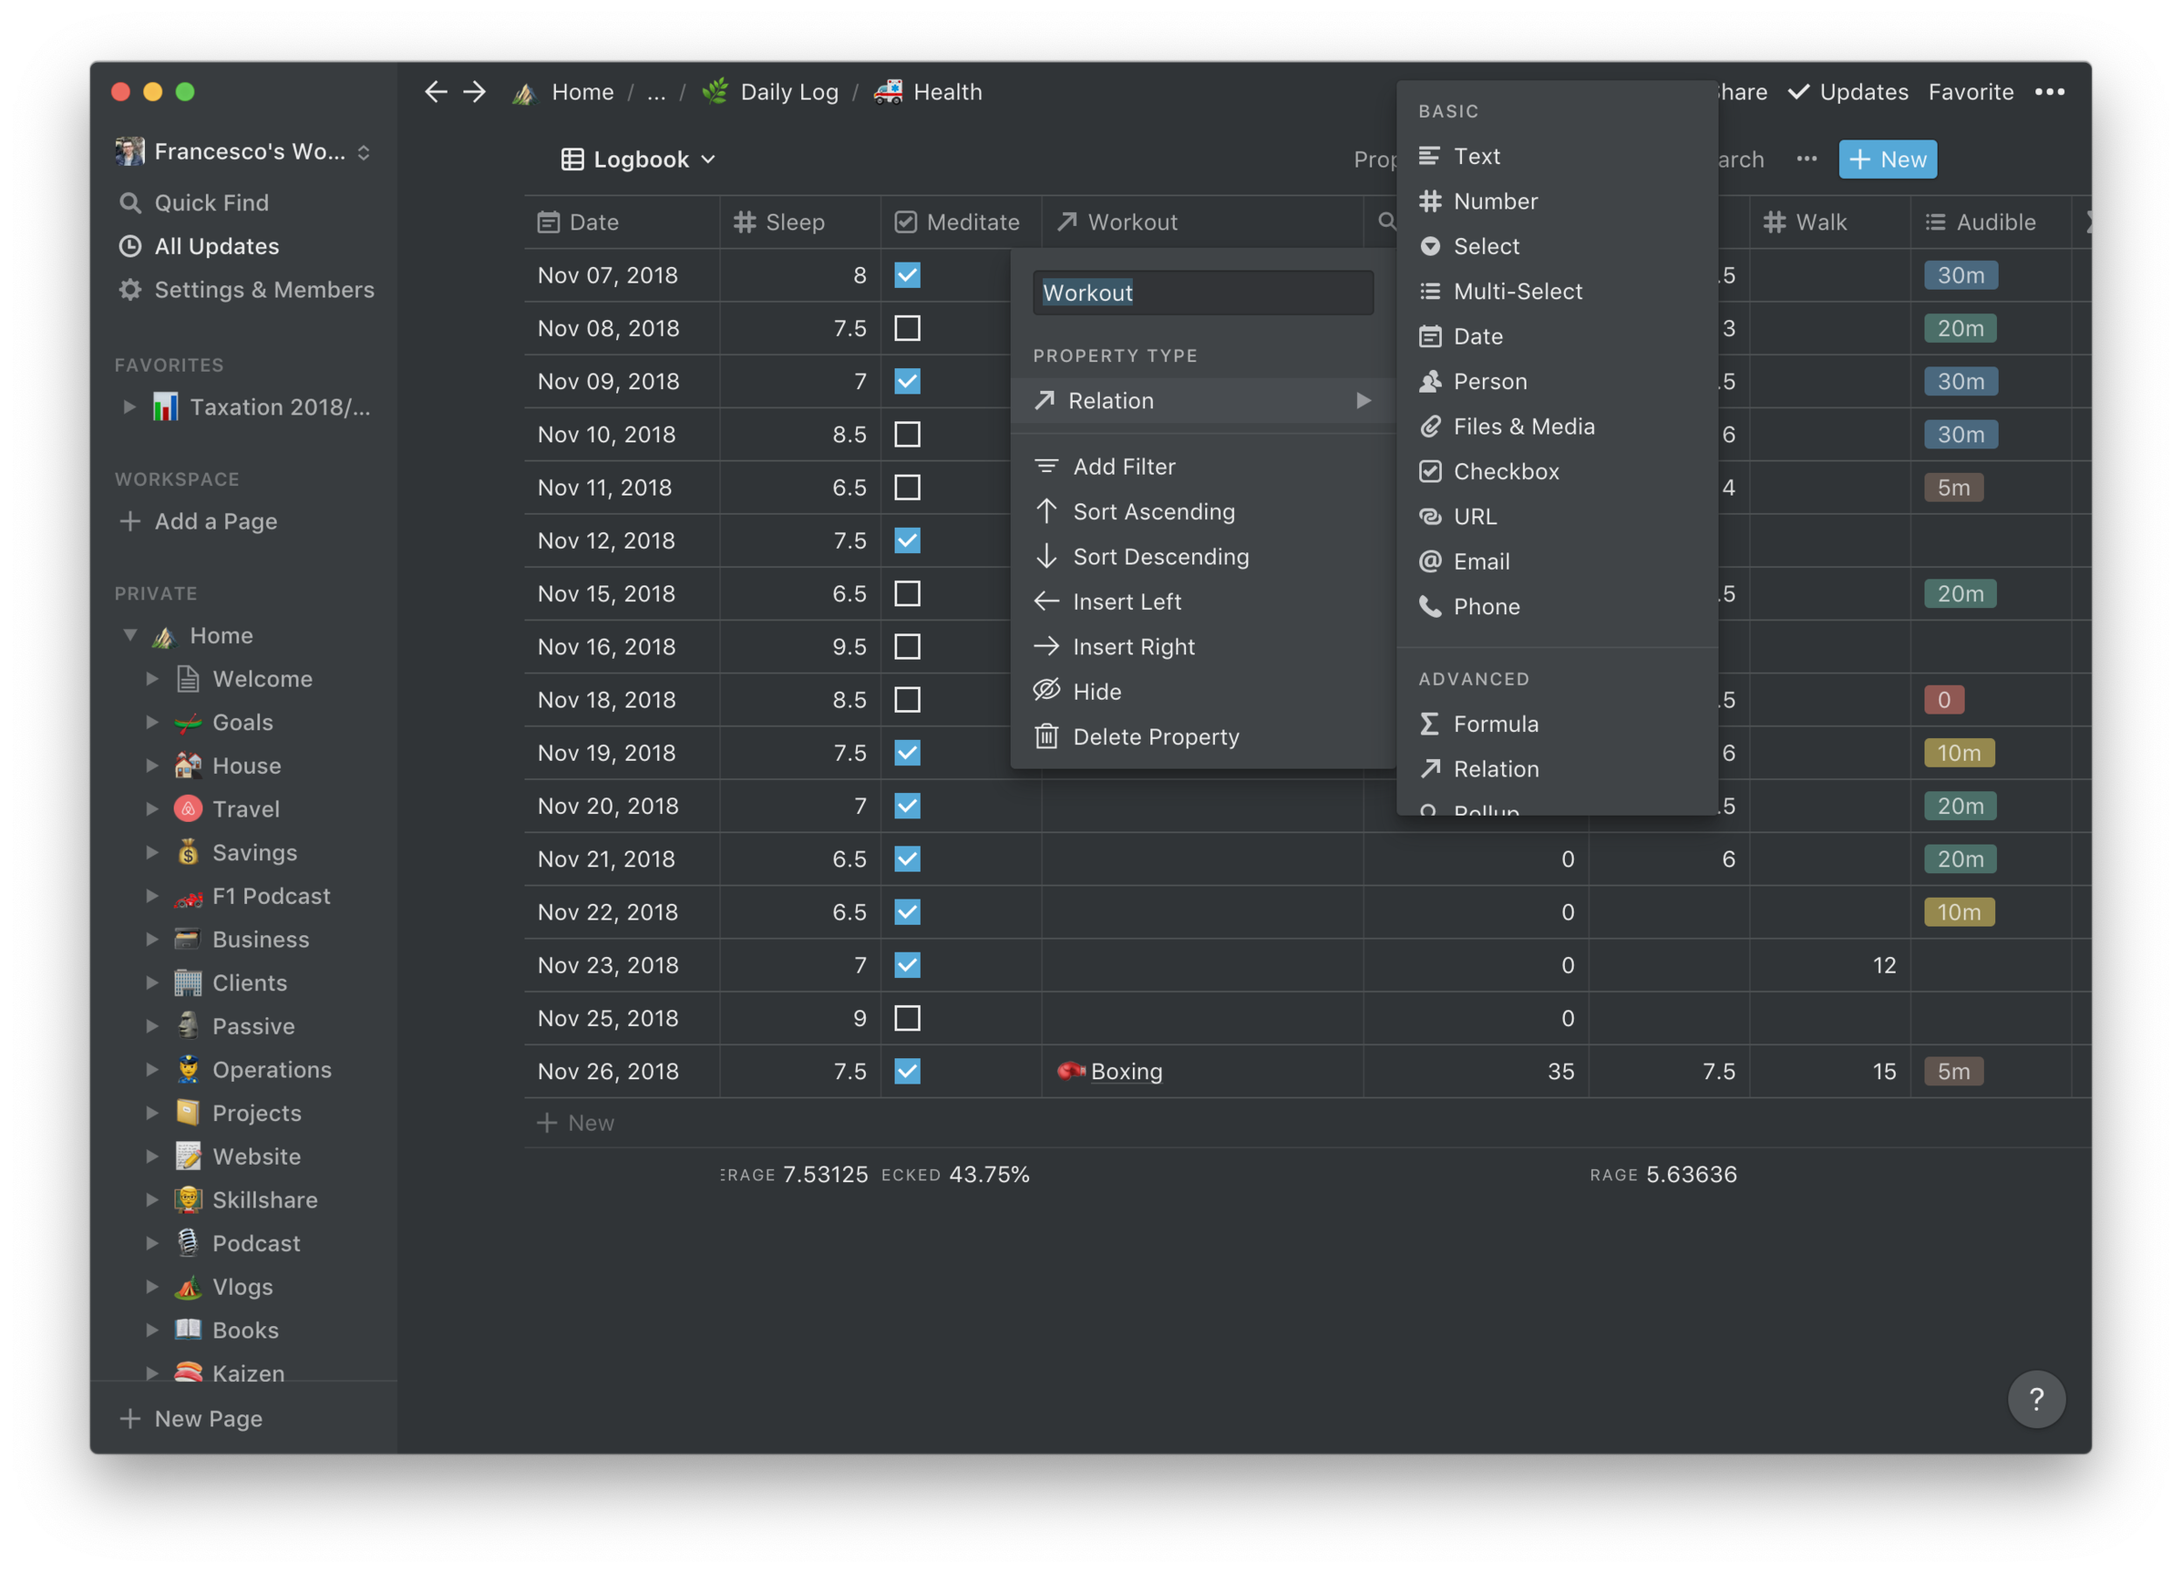Check the Meditate checkbox for Nov 08
Screen dimensions: 2182x1573
[906, 328]
